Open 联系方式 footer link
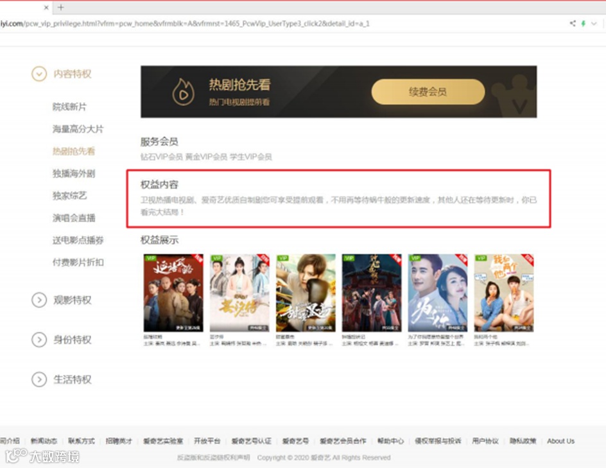This screenshot has height=468, width=606. pyautogui.click(x=81, y=441)
